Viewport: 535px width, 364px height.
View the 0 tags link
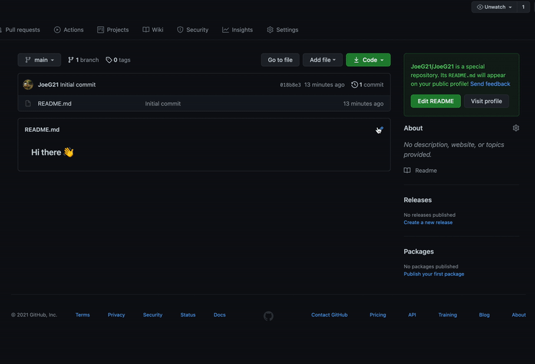pyautogui.click(x=118, y=60)
